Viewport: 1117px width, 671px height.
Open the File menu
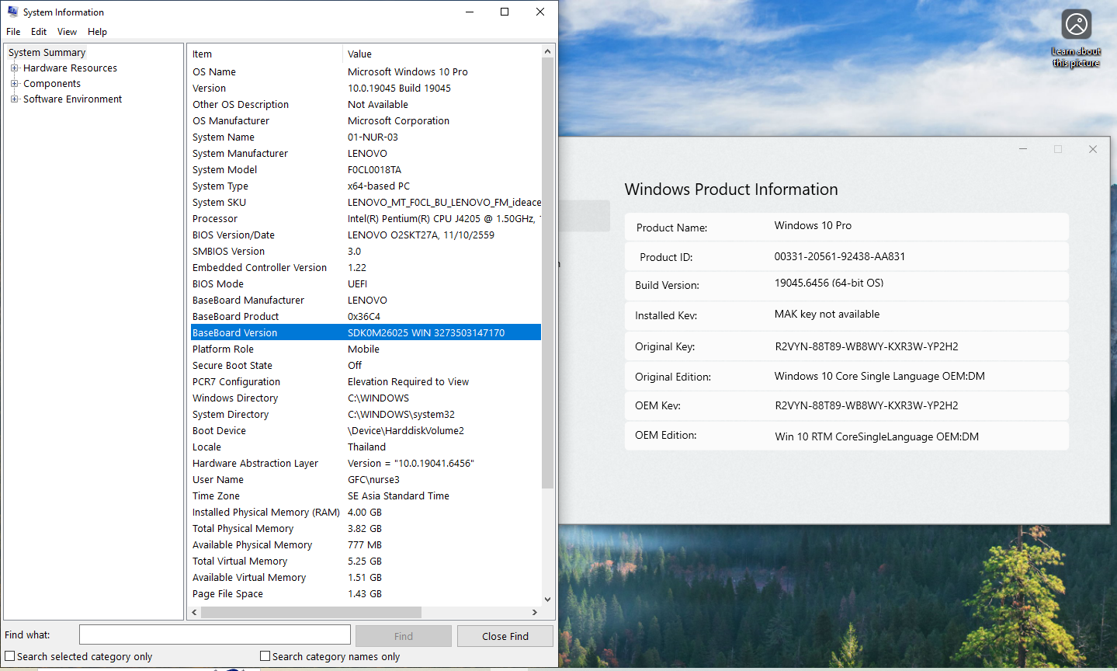coord(13,32)
